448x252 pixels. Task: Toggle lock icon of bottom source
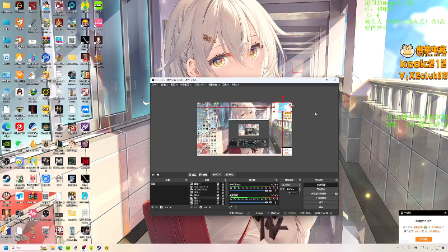point(223,203)
